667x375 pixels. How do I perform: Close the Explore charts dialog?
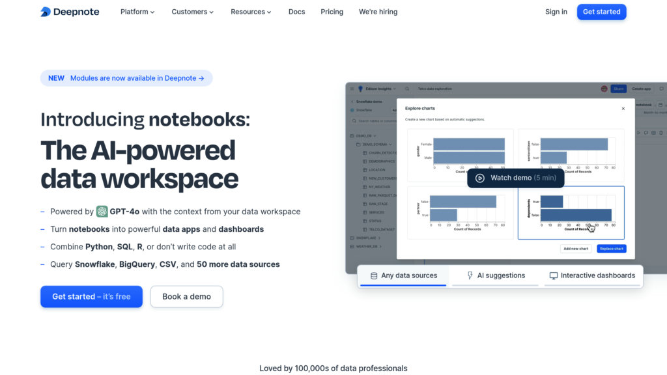tap(623, 109)
